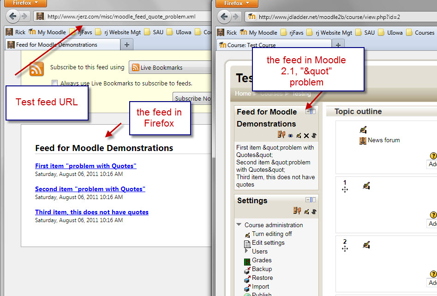The width and height of the screenshot is (437, 296).
Task: Collapse the Settings block with minus icon
Action: (308, 200)
